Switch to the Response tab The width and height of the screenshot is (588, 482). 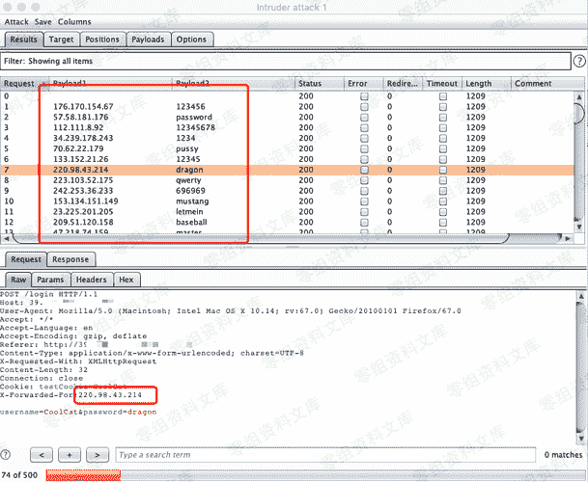pyautogui.click(x=70, y=259)
